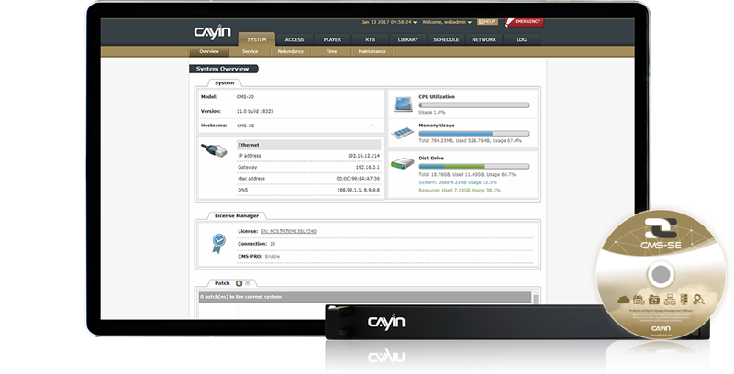This screenshot has height=374, width=734.
Task: Click the Disk Drive usage bar
Action: [x=474, y=167]
